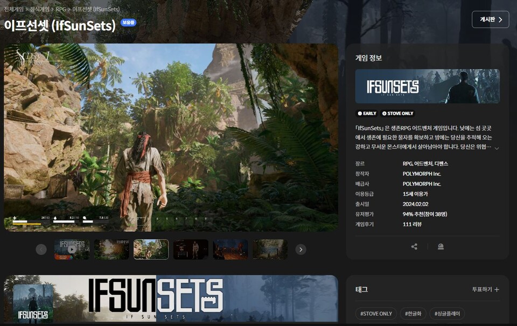The image size is (517, 326).
Task: Click the STOVE ONLY badge
Action: 397,114
